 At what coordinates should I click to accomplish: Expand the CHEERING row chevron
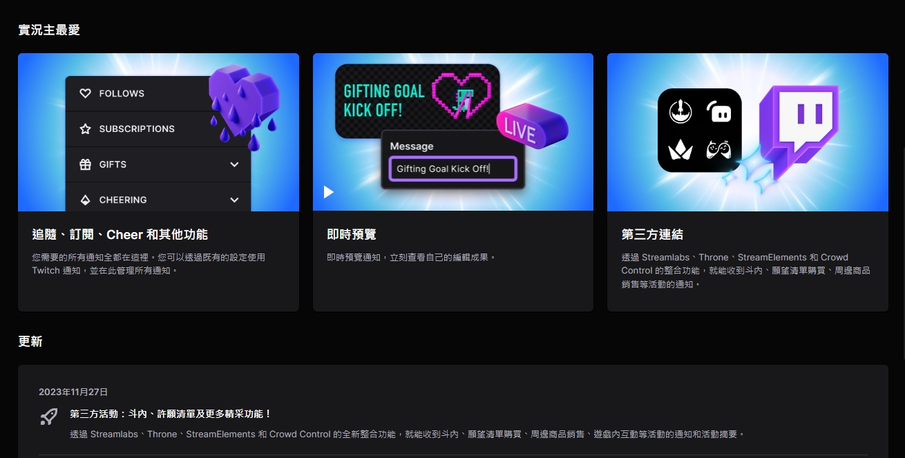tap(234, 200)
